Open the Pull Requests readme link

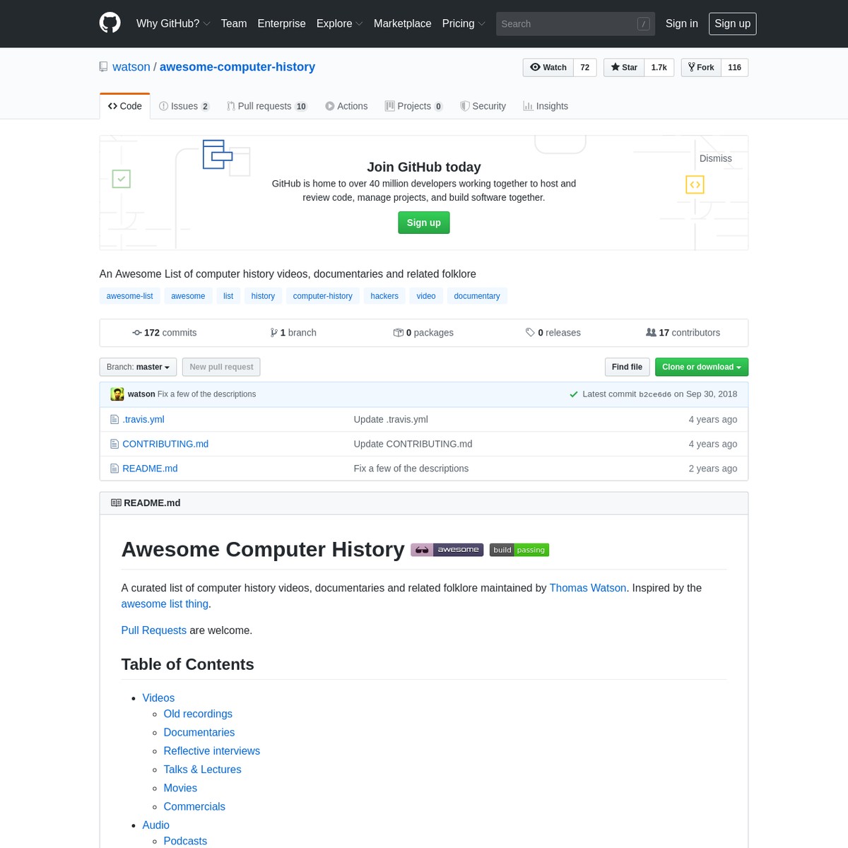click(154, 630)
